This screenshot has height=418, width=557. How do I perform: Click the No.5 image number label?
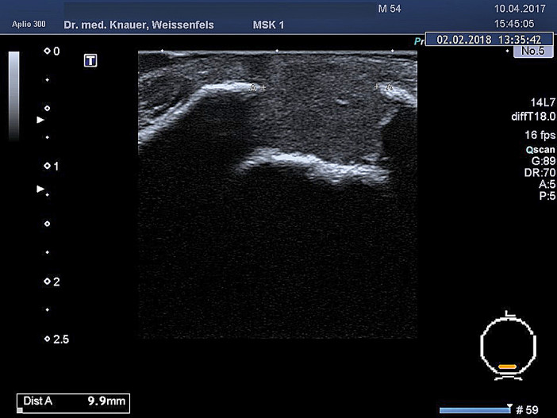point(533,51)
